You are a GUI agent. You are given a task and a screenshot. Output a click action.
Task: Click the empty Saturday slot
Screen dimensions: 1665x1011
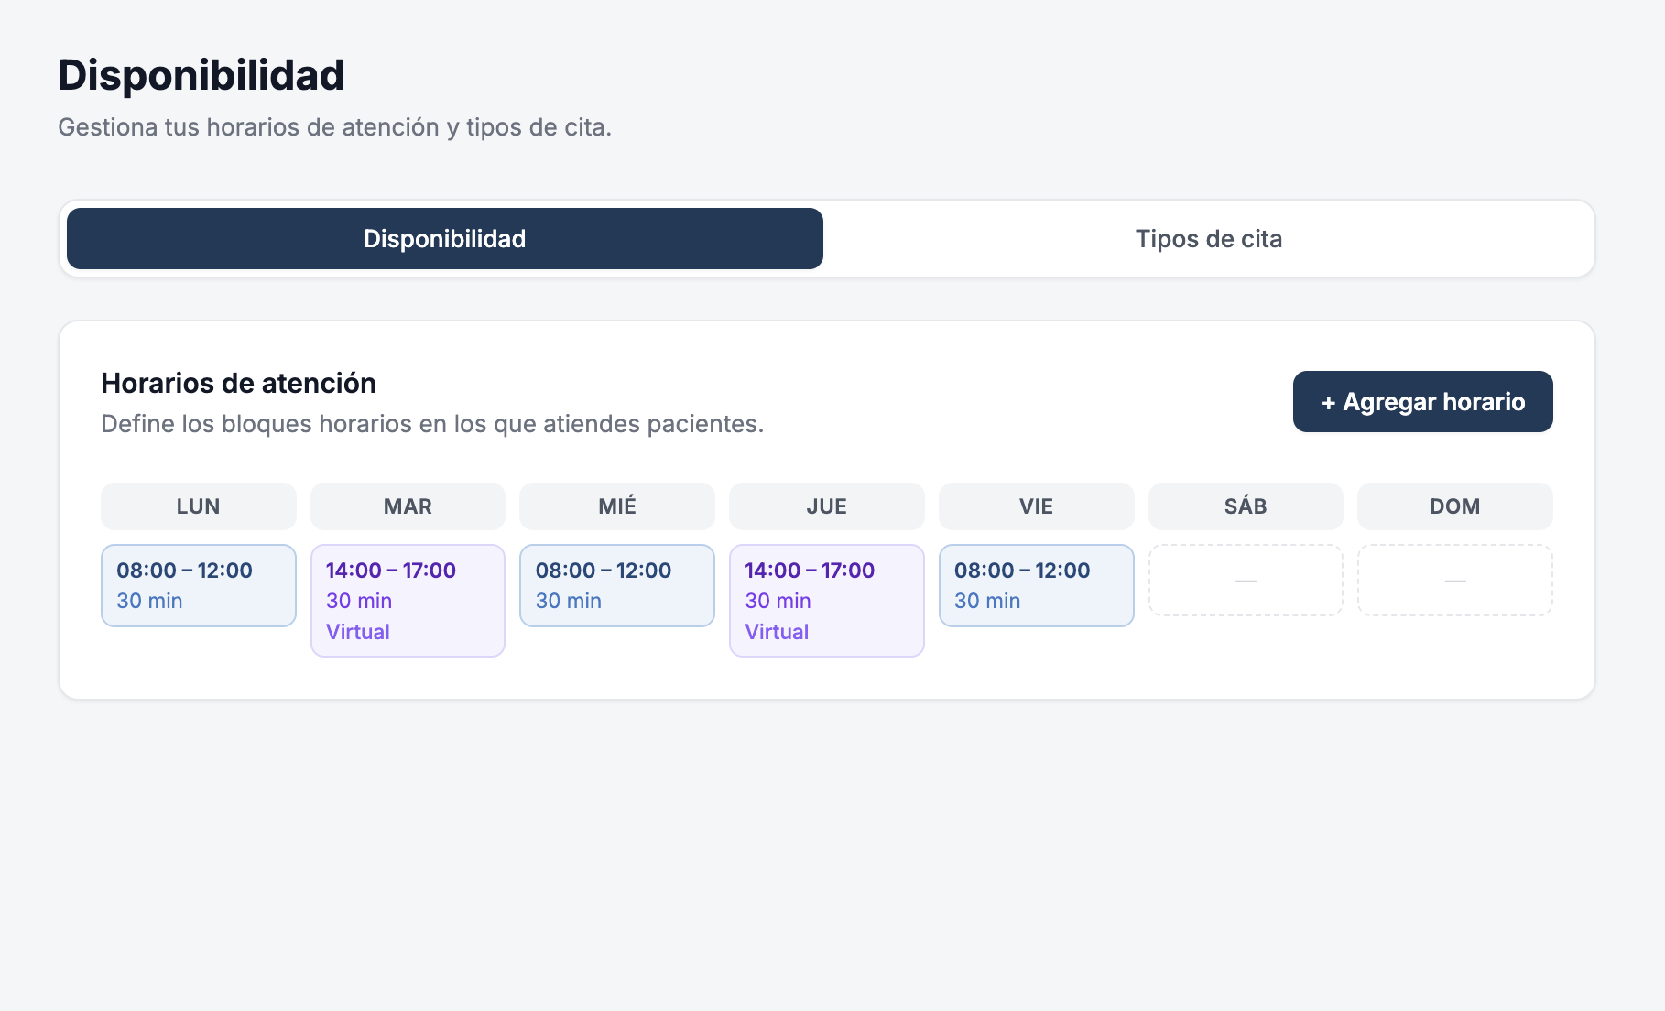point(1246,580)
